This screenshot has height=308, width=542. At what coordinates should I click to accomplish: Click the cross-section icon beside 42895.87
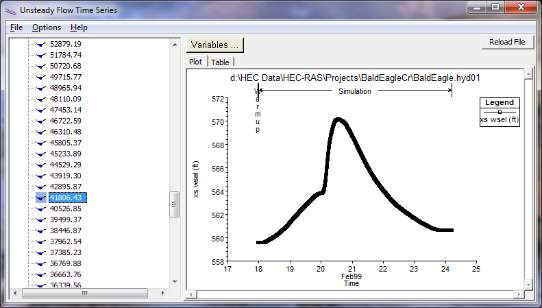point(41,187)
